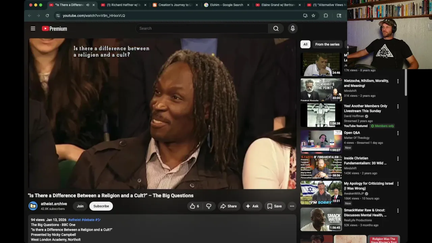This screenshot has height=243, width=432.
Task: Open Open Q&A video thumbnail
Action: tap(321, 142)
